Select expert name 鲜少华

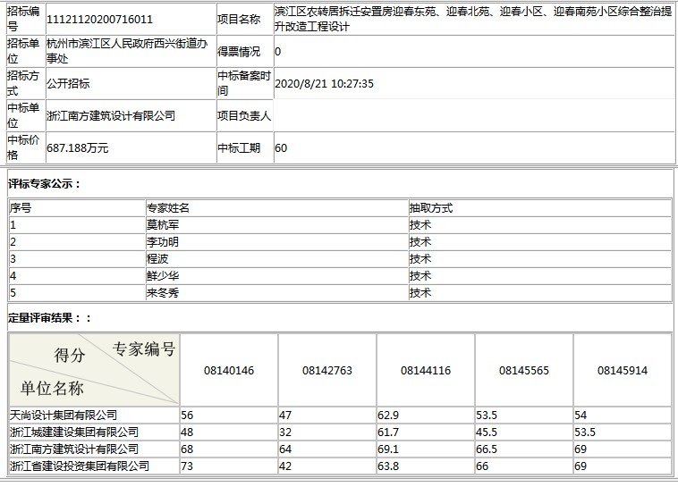(x=163, y=276)
